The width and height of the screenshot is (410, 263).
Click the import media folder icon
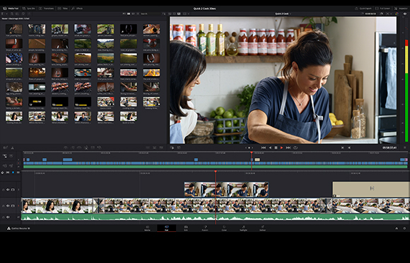pyautogui.click(x=17, y=13)
